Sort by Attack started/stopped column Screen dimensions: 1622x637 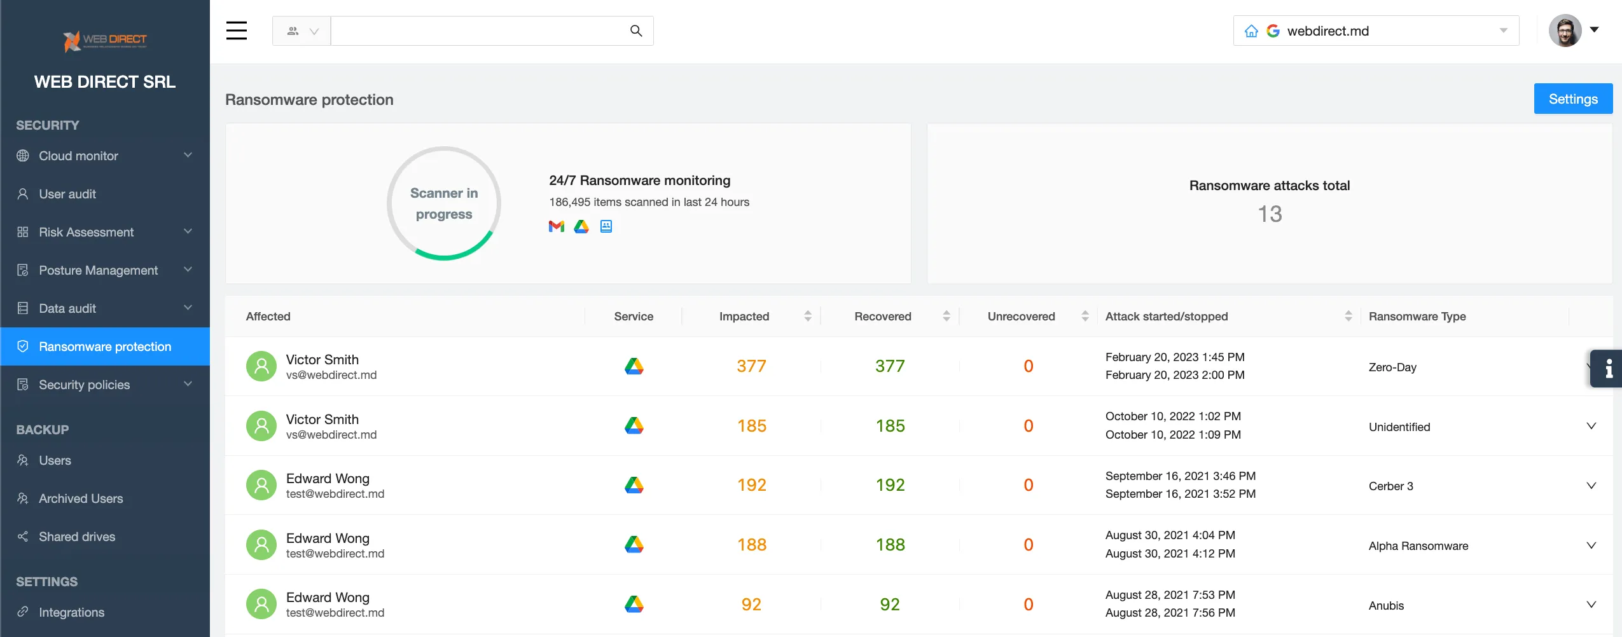click(1348, 316)
